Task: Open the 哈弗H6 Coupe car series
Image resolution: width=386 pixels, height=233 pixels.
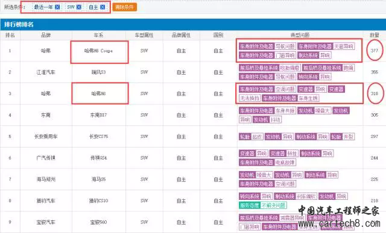Action: (98, 51)
